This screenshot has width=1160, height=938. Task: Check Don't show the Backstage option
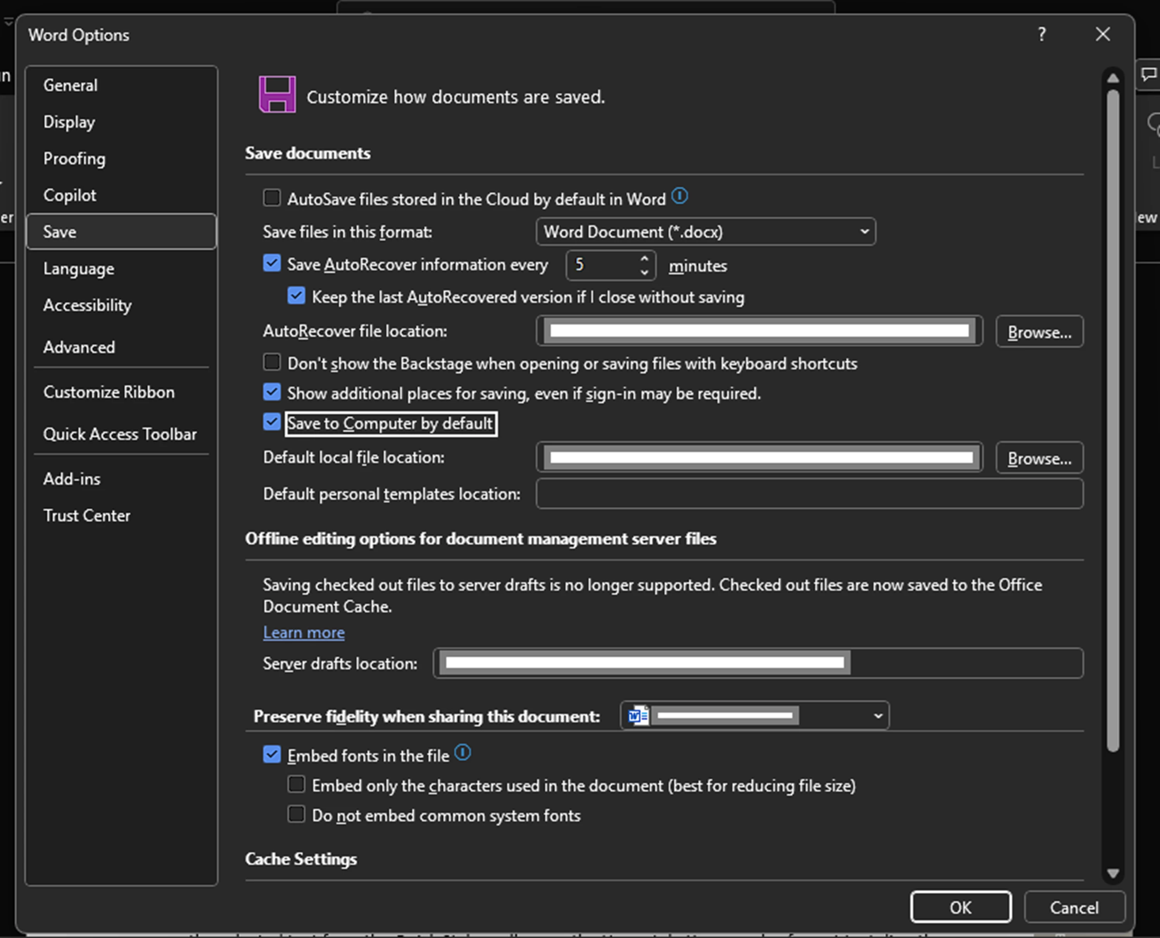point(272,362)
